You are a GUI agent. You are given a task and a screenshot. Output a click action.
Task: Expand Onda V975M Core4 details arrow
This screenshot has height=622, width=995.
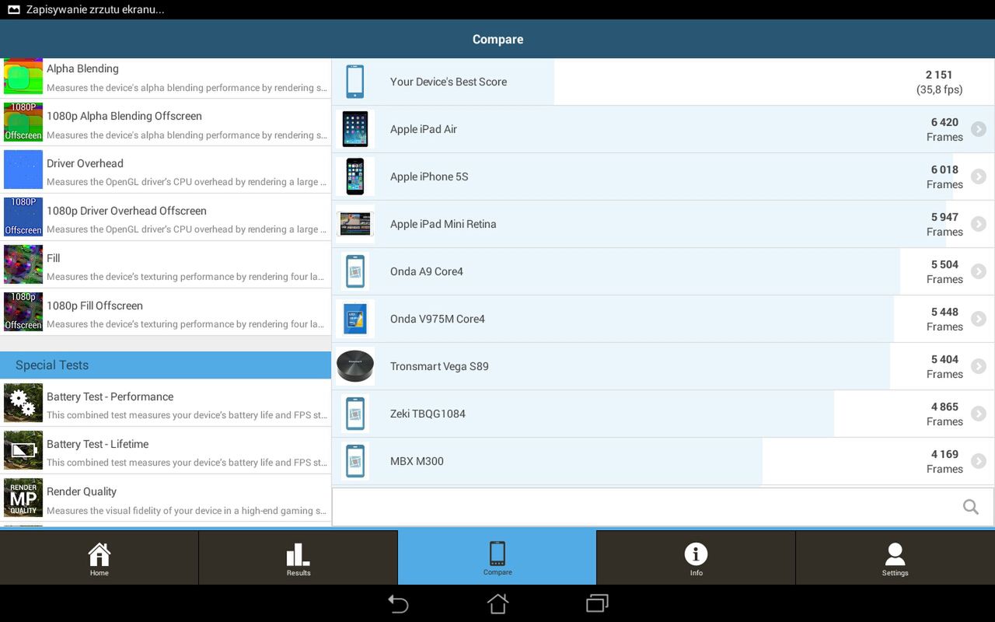click(x=979, y=319)
